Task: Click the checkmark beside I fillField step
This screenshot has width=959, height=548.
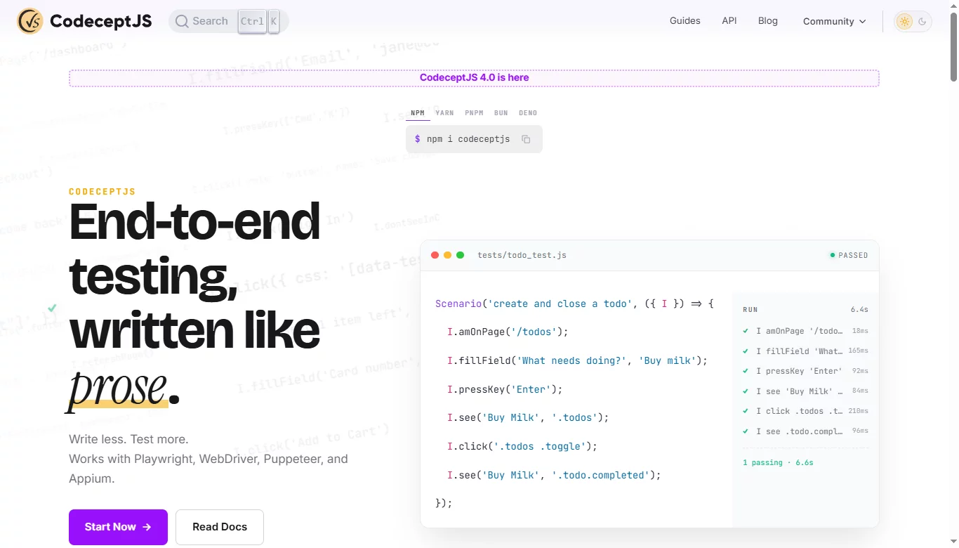Action: [746, 351]
